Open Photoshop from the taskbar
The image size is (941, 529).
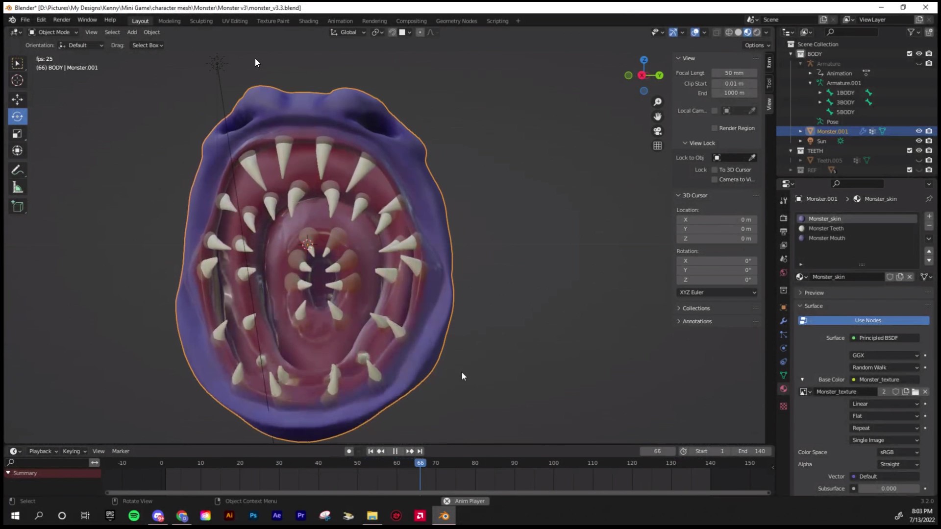point(253,516)
